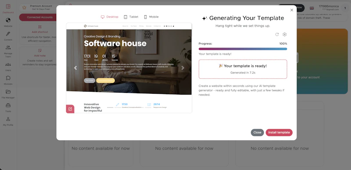Open File Manager in sidebar
This screenshot has height=170, width=351.
[x=8, y=94]
